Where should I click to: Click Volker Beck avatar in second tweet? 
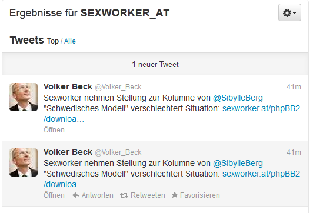(24, 162)
